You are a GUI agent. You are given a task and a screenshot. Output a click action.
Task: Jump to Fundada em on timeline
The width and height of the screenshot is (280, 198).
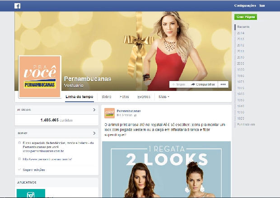246,125
